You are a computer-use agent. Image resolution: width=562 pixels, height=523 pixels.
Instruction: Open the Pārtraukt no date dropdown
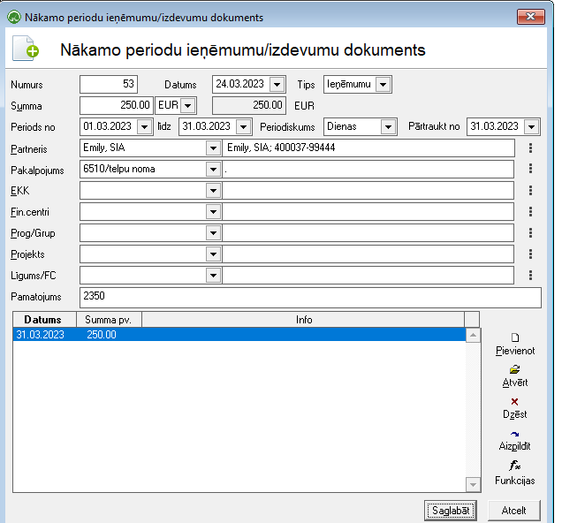(532, 127)
